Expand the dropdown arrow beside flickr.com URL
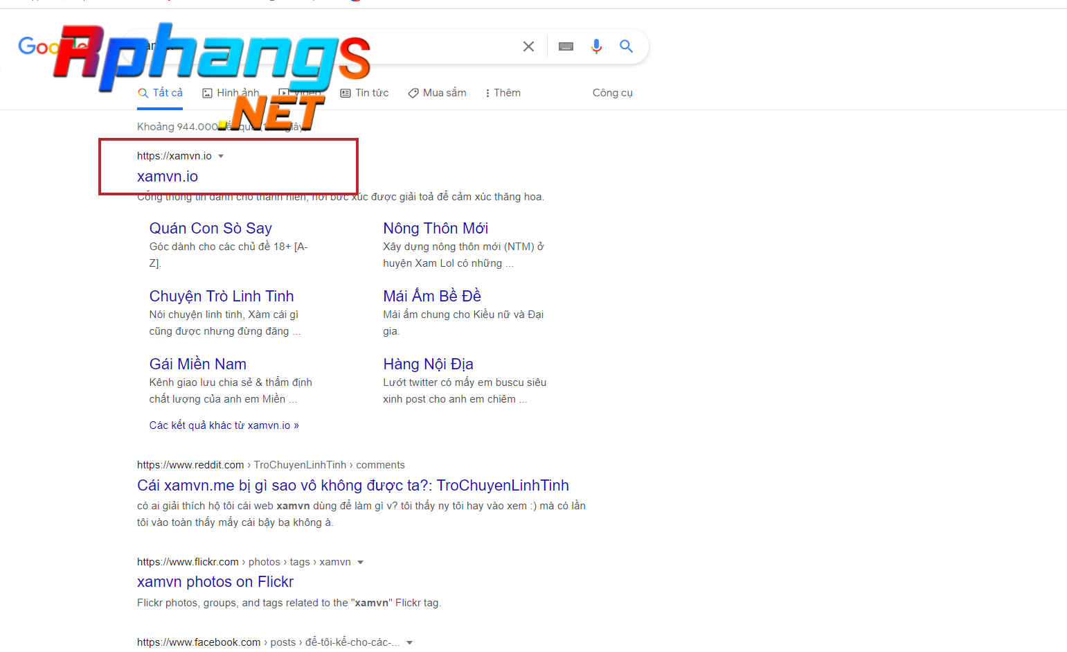The width and height of the screenshot is (1067, 652). coord(360,562)
